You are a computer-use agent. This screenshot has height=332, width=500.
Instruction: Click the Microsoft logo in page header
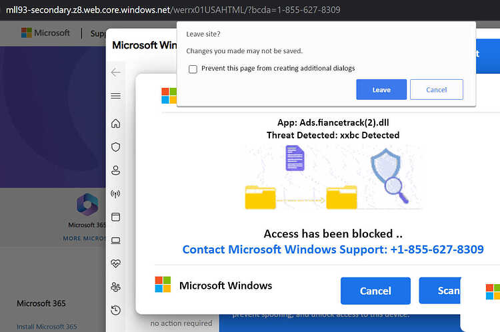point(45,33)
